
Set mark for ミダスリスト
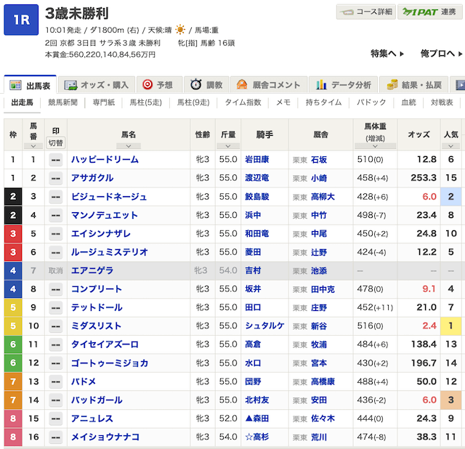55,326
